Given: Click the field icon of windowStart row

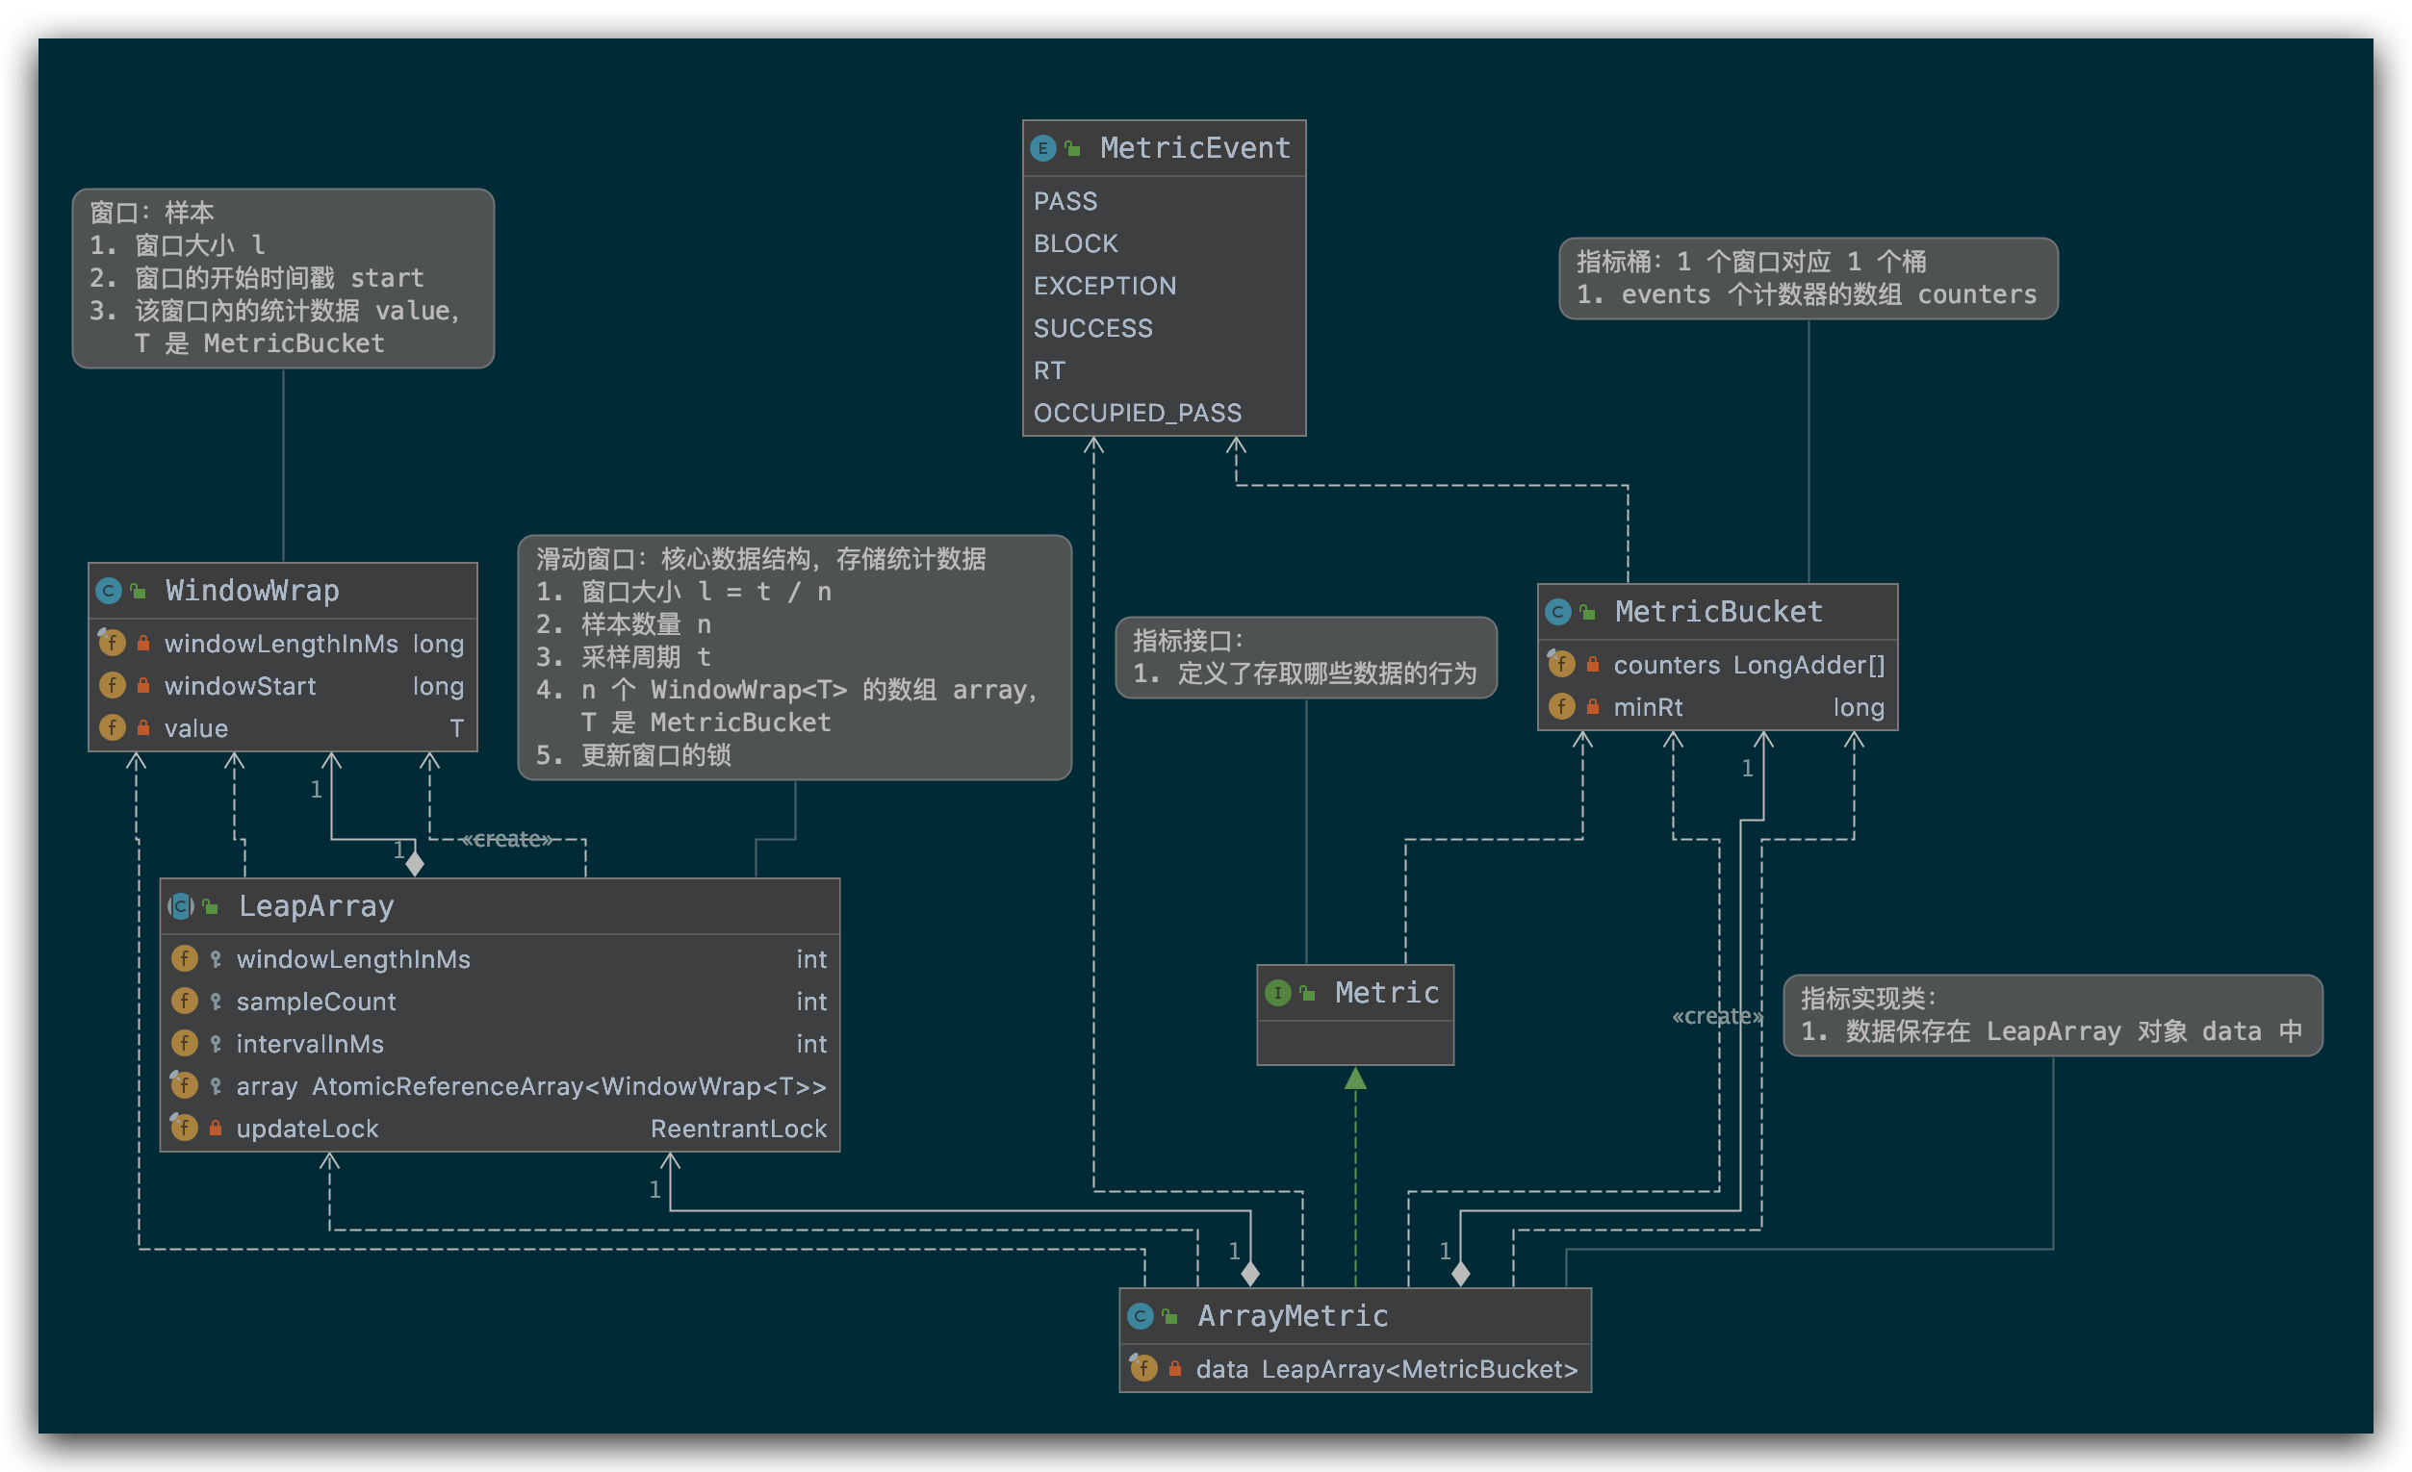Looking at the screenshot, I should coord(112,685).
